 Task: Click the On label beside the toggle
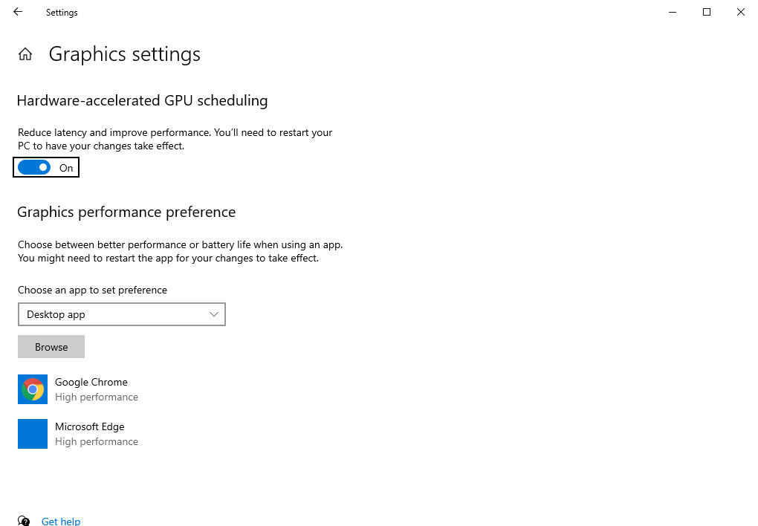coord(66,168)
